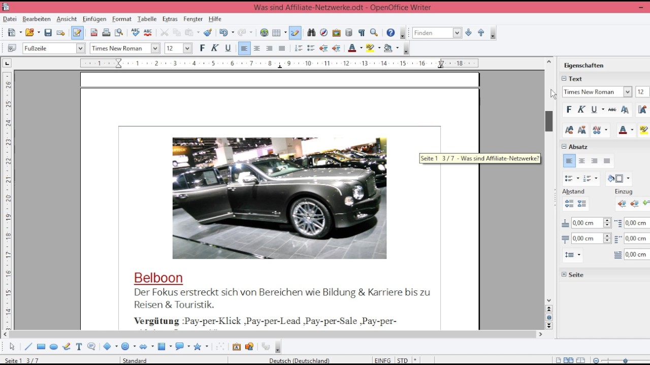Run the Spelling and Grammar check
The height and width of the screenshot is (365, 650).
click(x=135, y=32)
